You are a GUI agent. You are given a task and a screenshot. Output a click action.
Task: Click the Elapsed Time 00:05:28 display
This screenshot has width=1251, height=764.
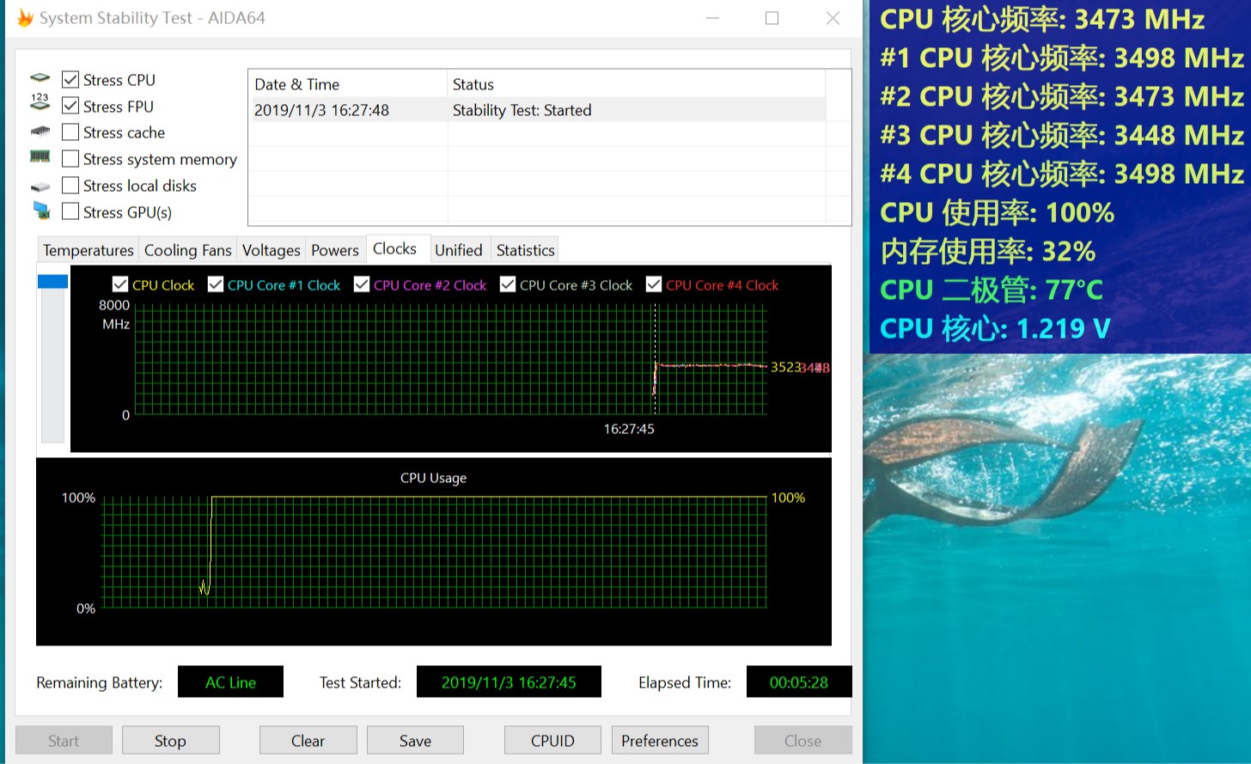(x=799, y=682)
